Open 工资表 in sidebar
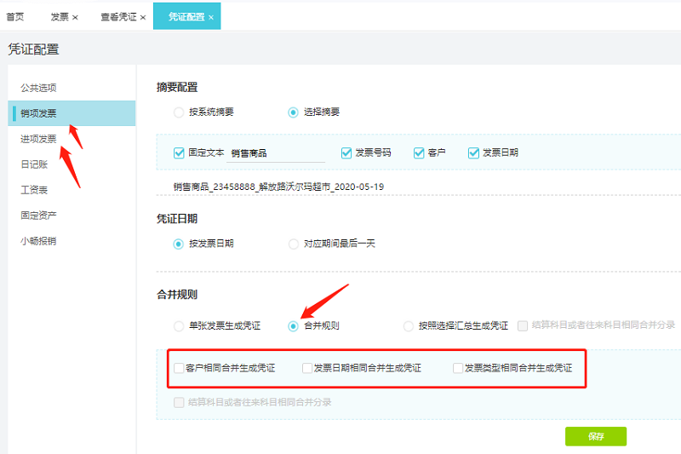 (x=34, y=190)
